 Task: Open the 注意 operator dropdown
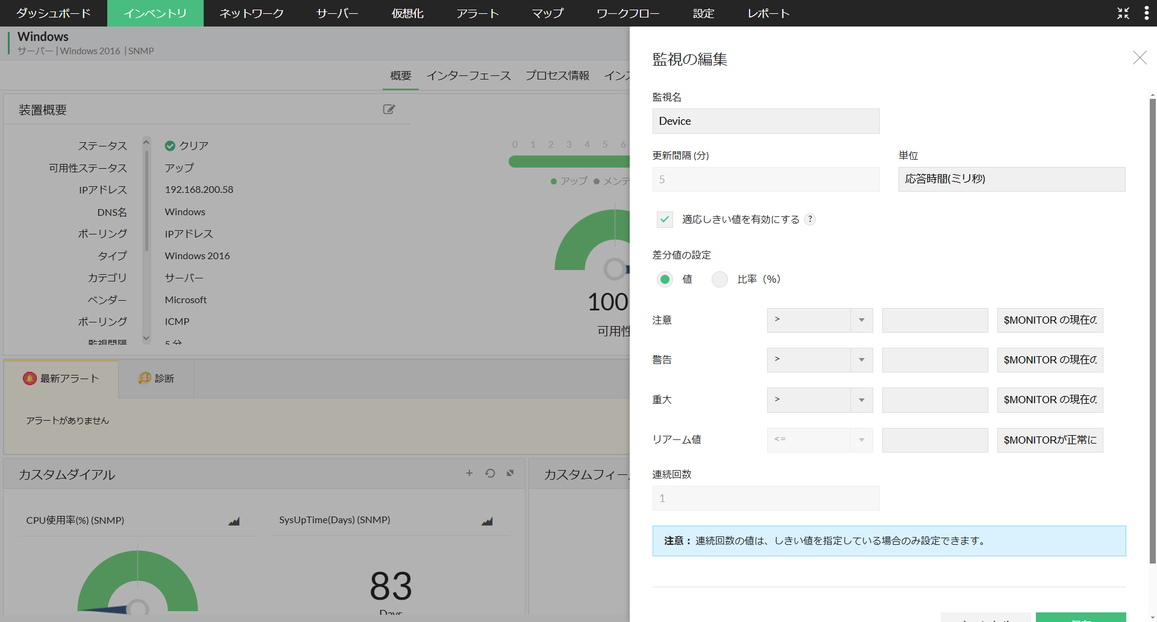(819, 320)
